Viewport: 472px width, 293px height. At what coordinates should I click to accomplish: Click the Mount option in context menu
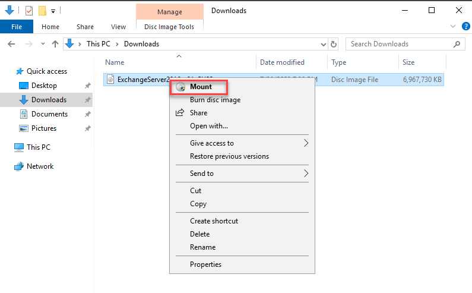(200, 87)
